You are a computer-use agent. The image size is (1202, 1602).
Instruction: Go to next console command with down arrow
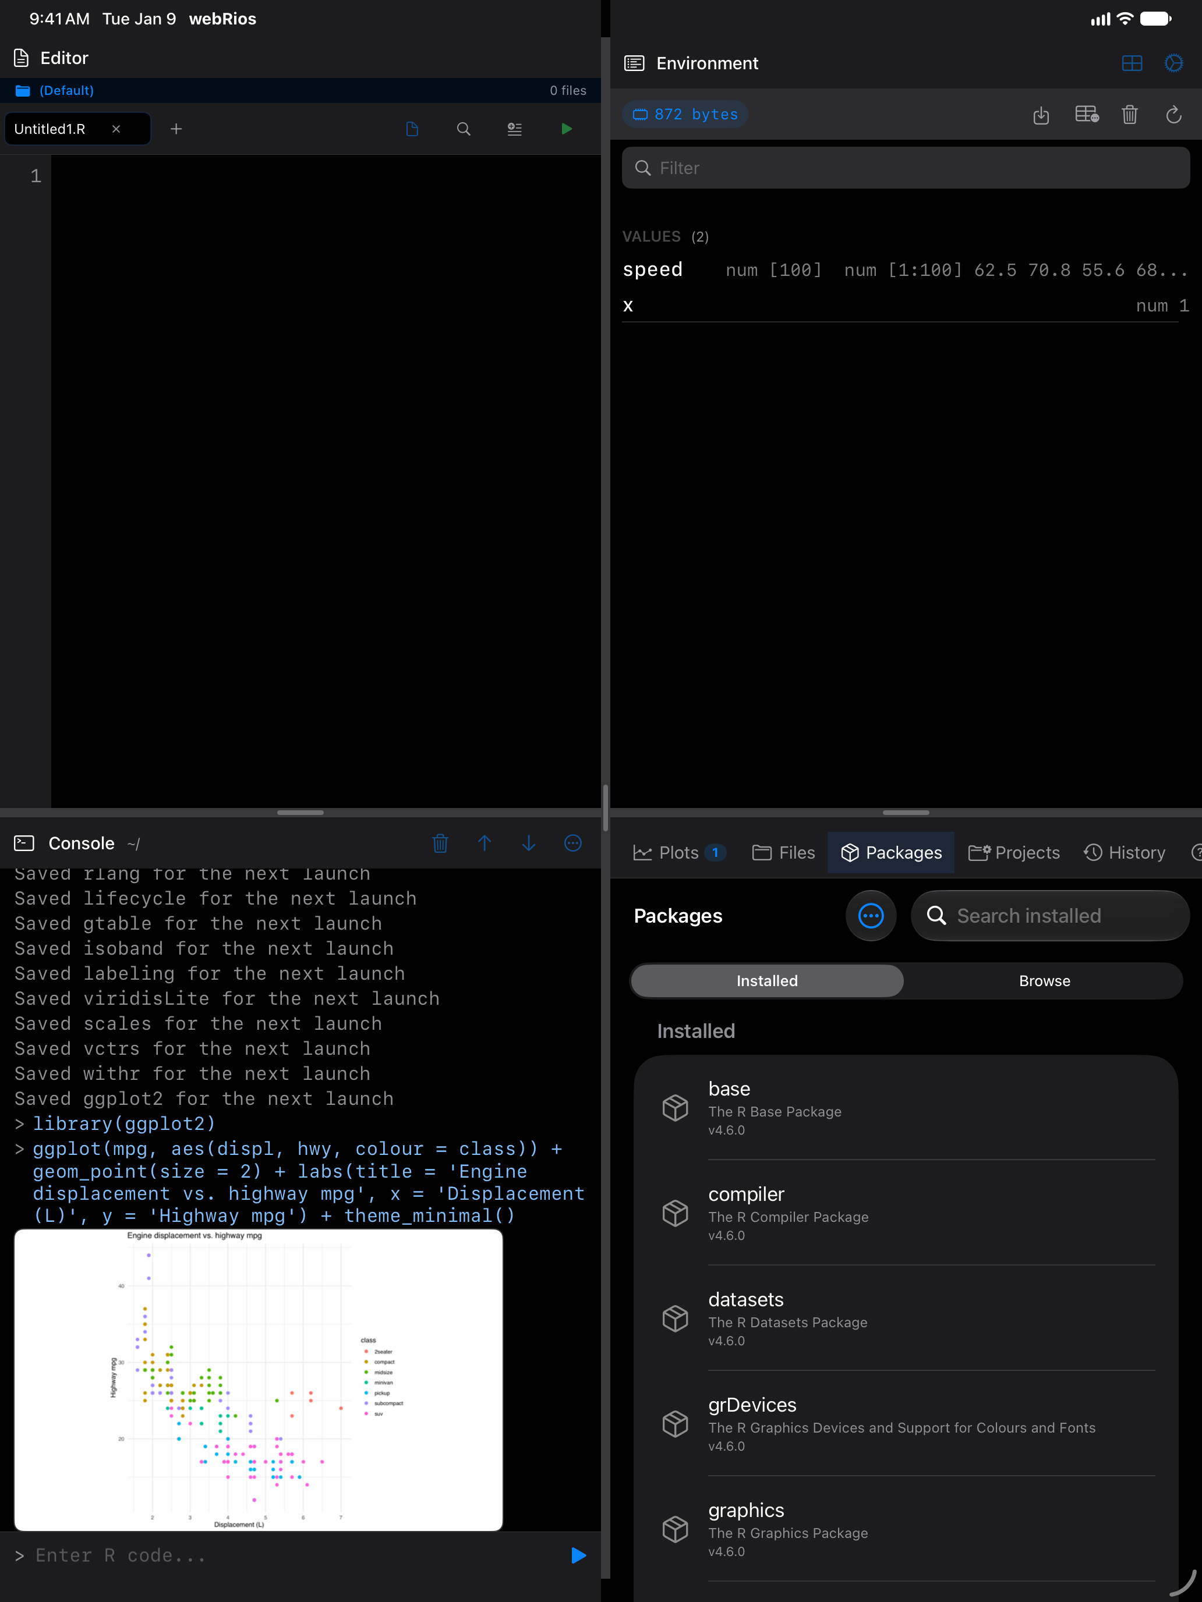click(x=529, y=843)
